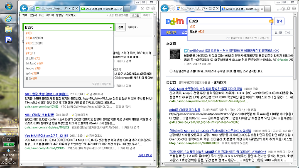Open Home in the Daum browser window
The image size is (299, 168).
[x=283, y=8]
